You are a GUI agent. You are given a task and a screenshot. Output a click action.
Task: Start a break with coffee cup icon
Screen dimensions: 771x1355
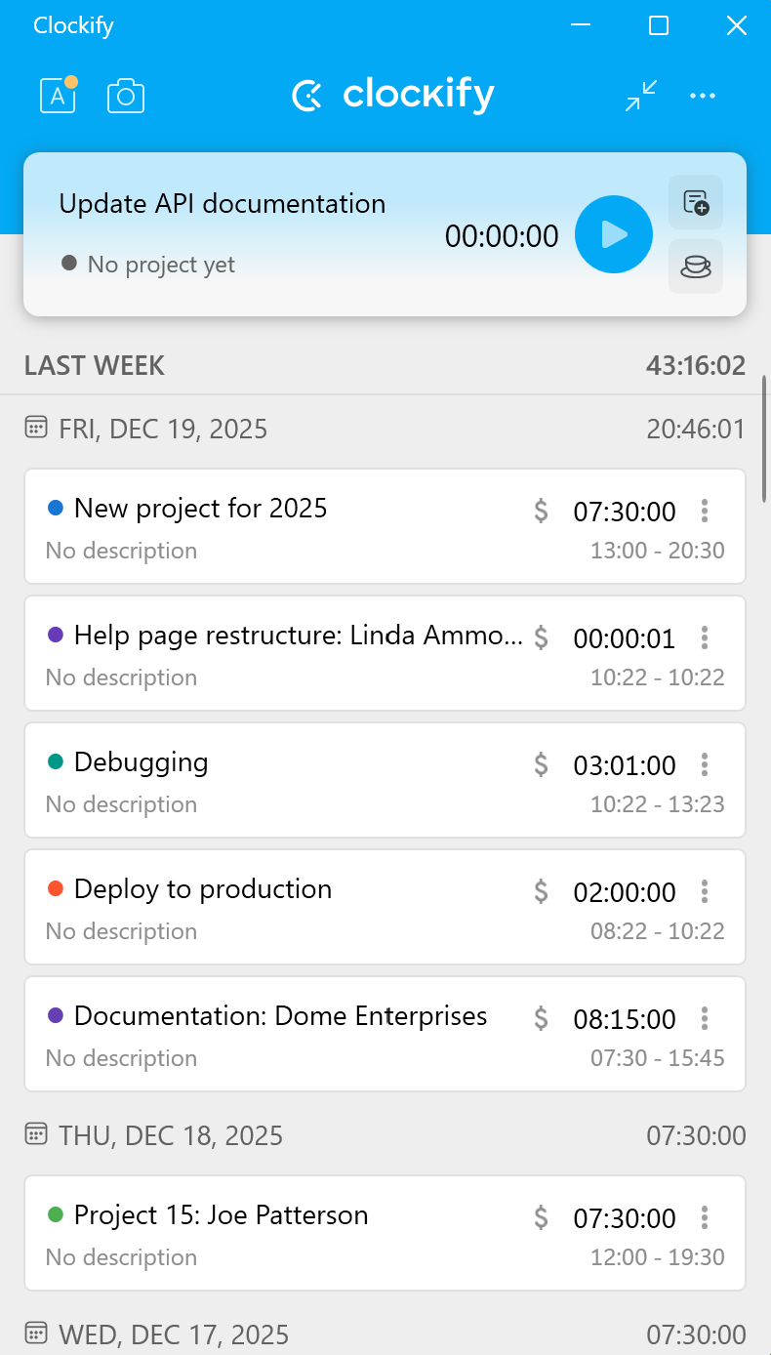point(696,266)
